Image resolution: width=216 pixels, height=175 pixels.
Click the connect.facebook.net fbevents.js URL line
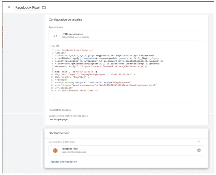pos(101,67)
